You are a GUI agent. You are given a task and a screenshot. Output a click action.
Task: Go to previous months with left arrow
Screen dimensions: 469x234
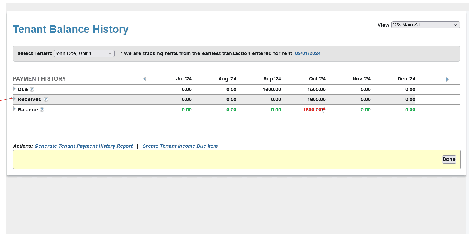(144, 79)
